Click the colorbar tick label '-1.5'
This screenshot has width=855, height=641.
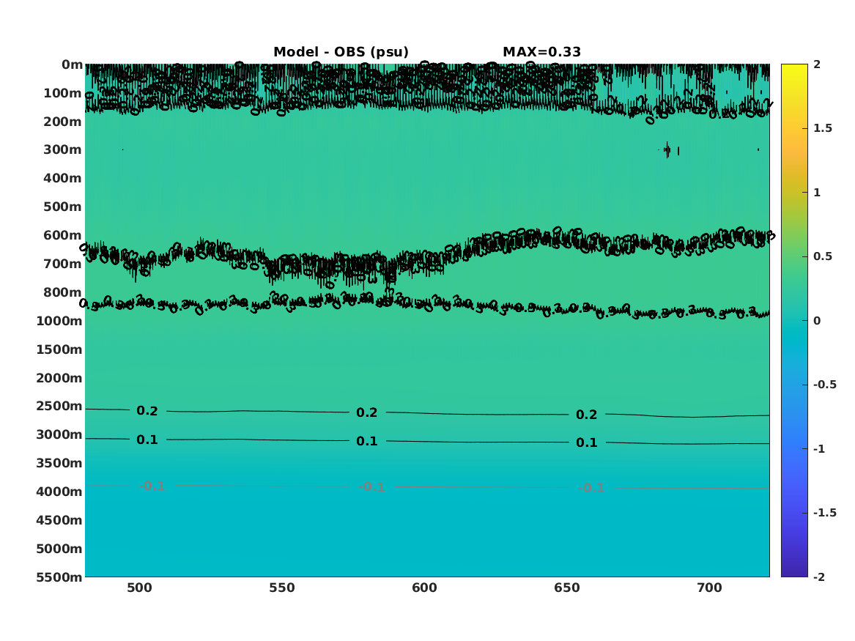point(825,512)
